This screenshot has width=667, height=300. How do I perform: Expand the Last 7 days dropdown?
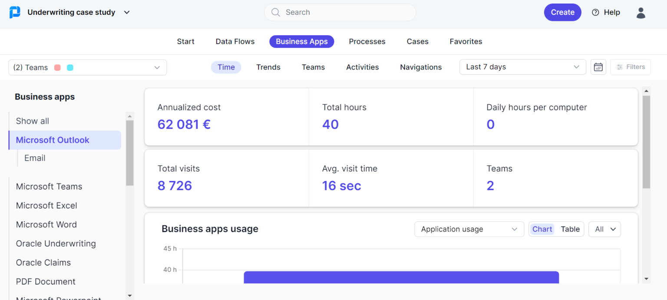point(522,67)
